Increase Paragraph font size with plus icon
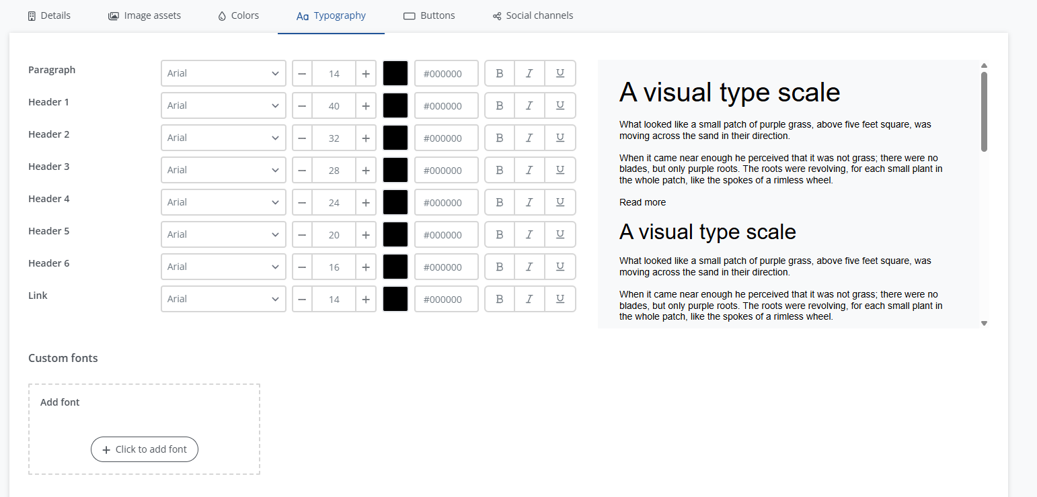This screenshot has width=1037, height=497. (x=365, y=73)
